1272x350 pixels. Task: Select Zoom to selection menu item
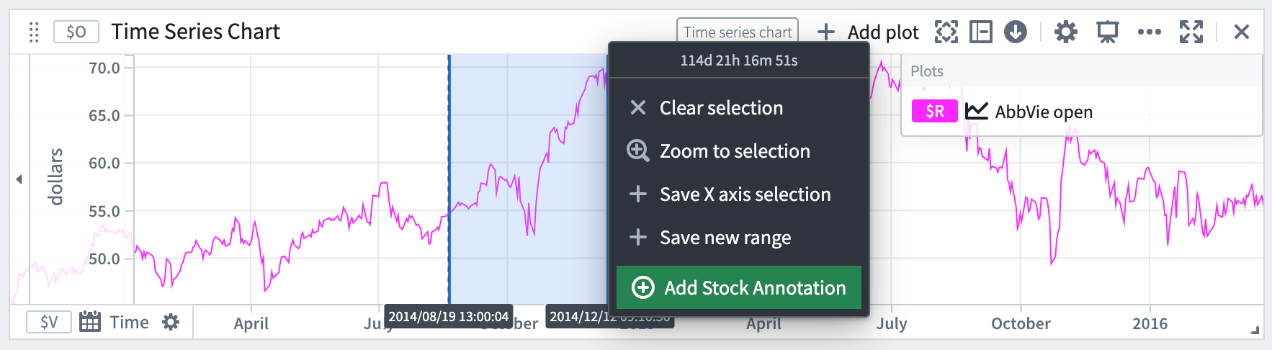734,151
